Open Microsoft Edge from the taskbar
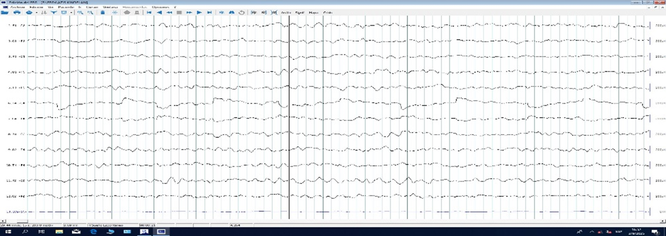Viewport: 666px width, 236px height. tap(94, 231)
